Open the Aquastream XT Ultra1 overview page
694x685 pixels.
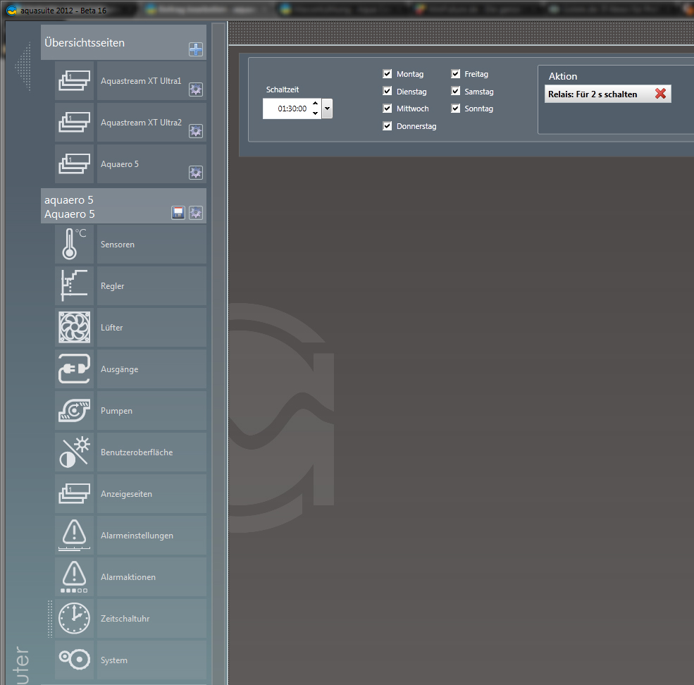151,80
